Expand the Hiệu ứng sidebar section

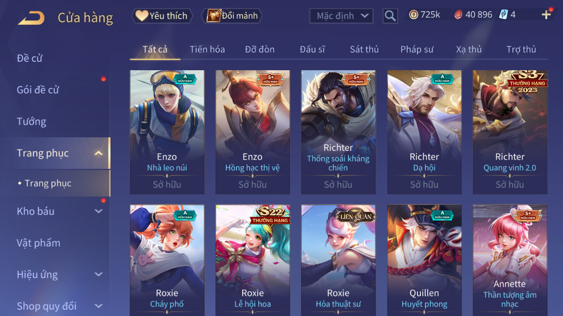99,275
